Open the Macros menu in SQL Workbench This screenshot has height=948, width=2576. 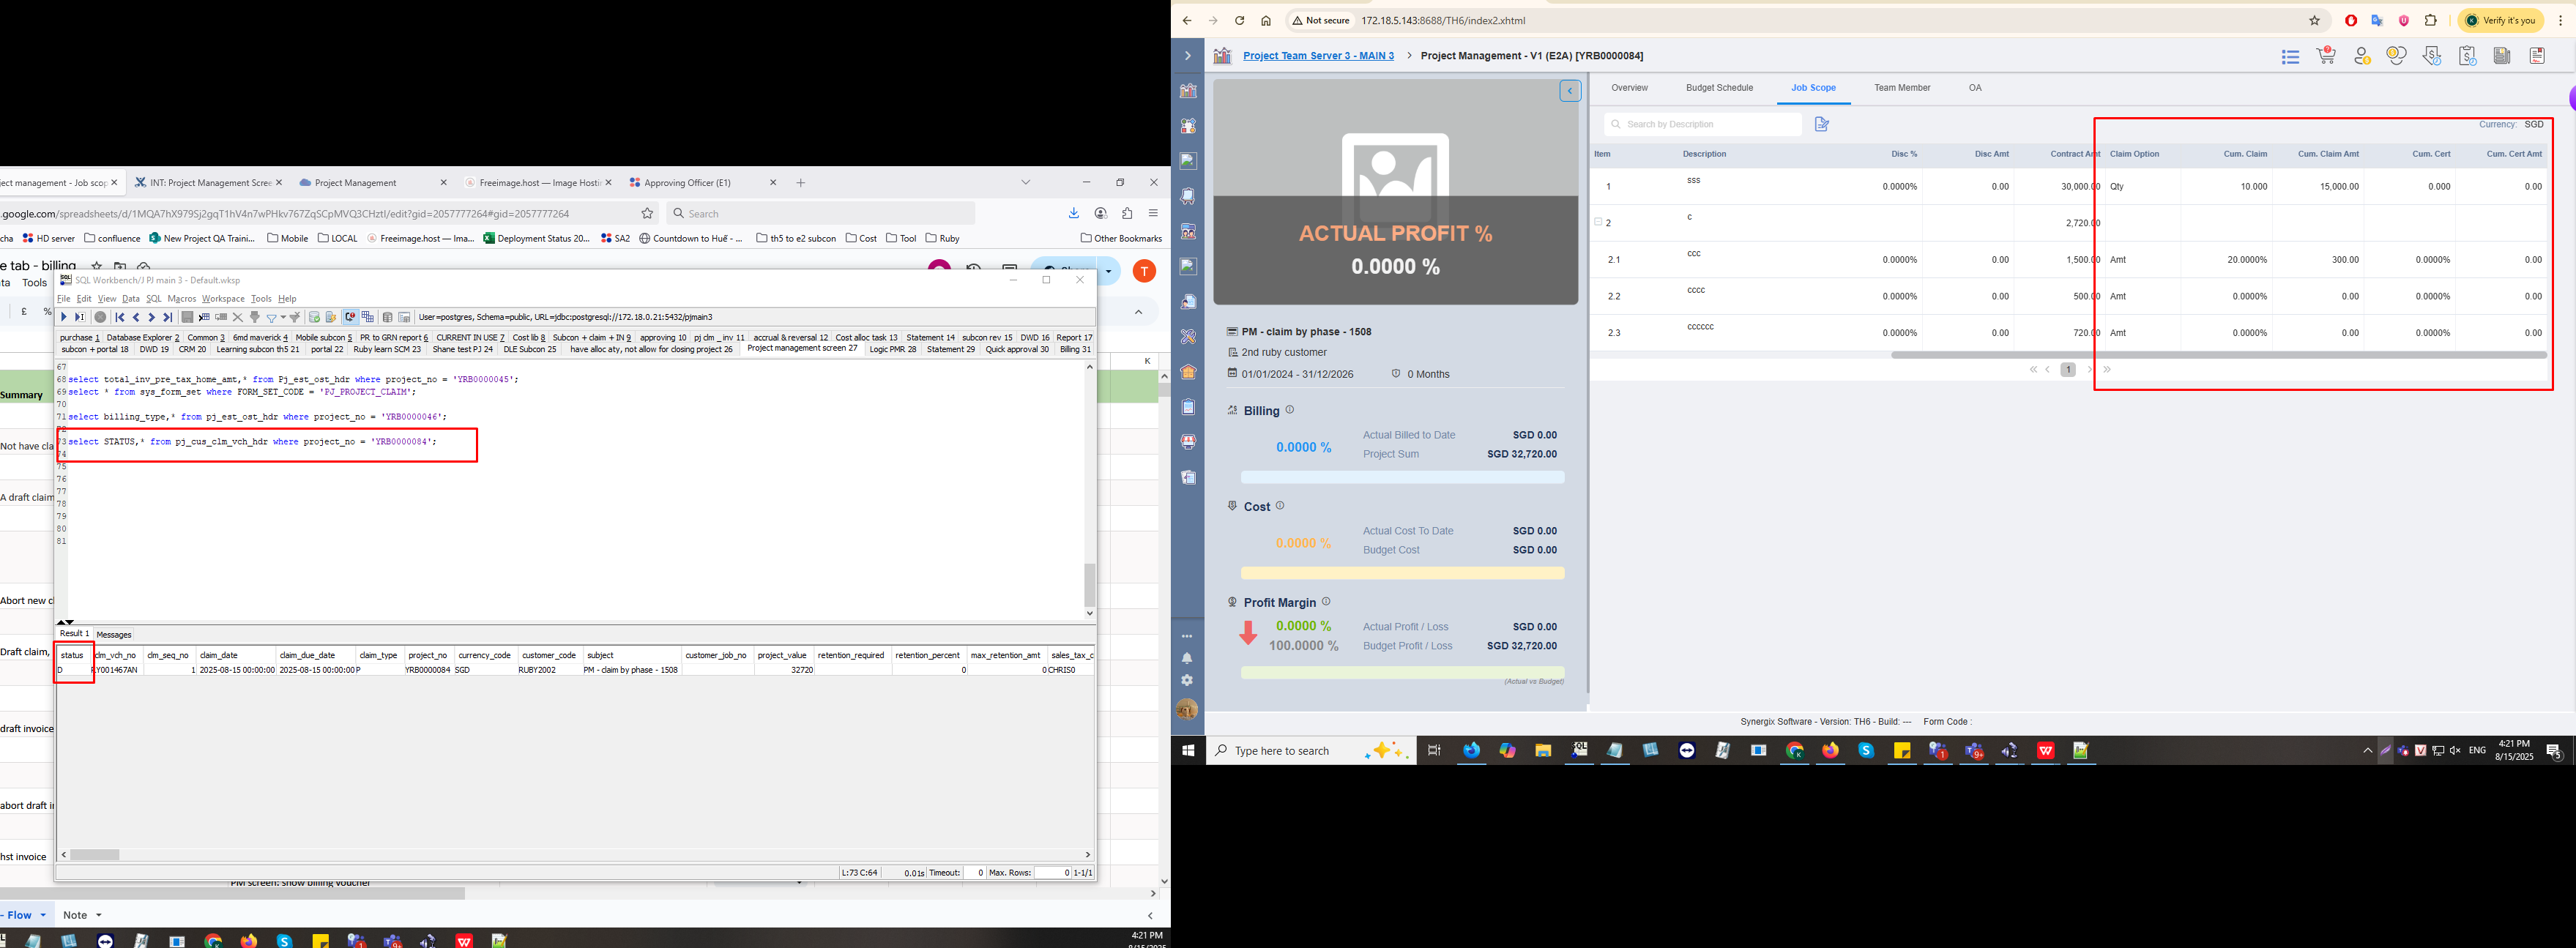181,299
